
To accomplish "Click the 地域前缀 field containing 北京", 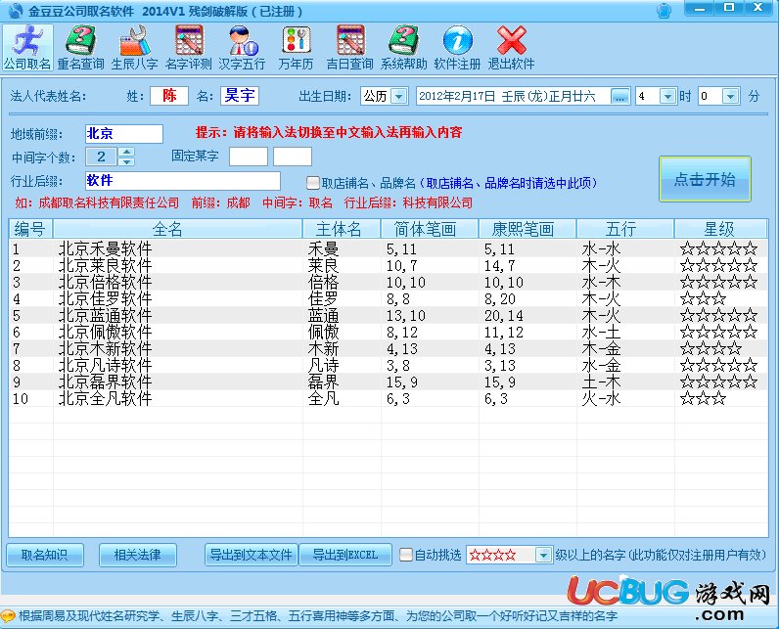I will tap(123, 134).
